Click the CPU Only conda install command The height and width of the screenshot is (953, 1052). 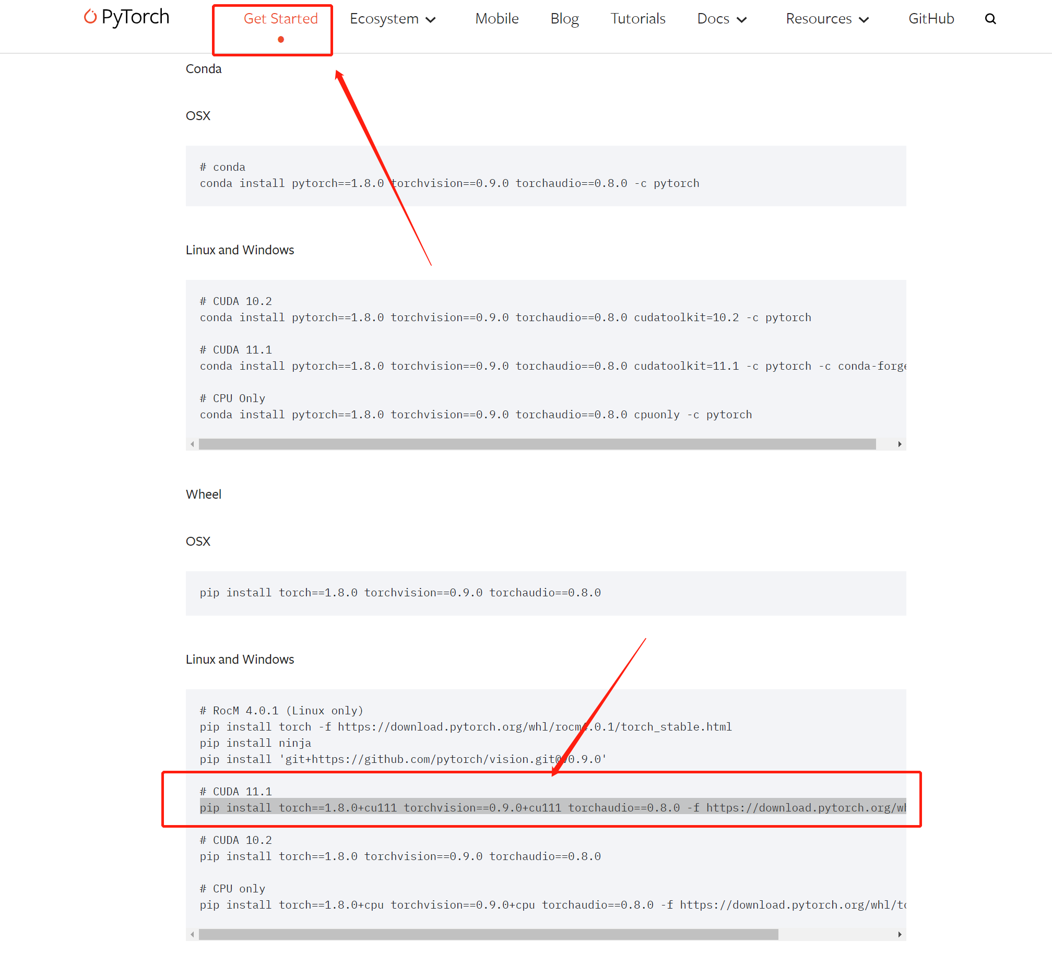(475, 414)
